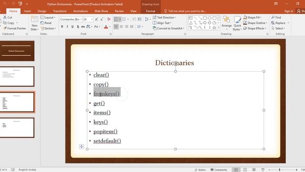
Task: Decrease list indent level
Action: tap(134, 19)
